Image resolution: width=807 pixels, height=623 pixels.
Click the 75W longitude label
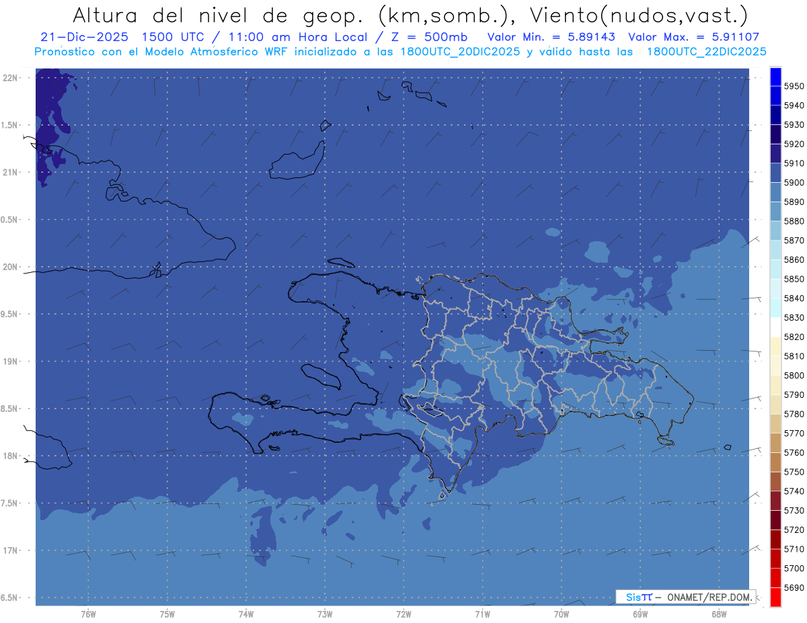167,614
